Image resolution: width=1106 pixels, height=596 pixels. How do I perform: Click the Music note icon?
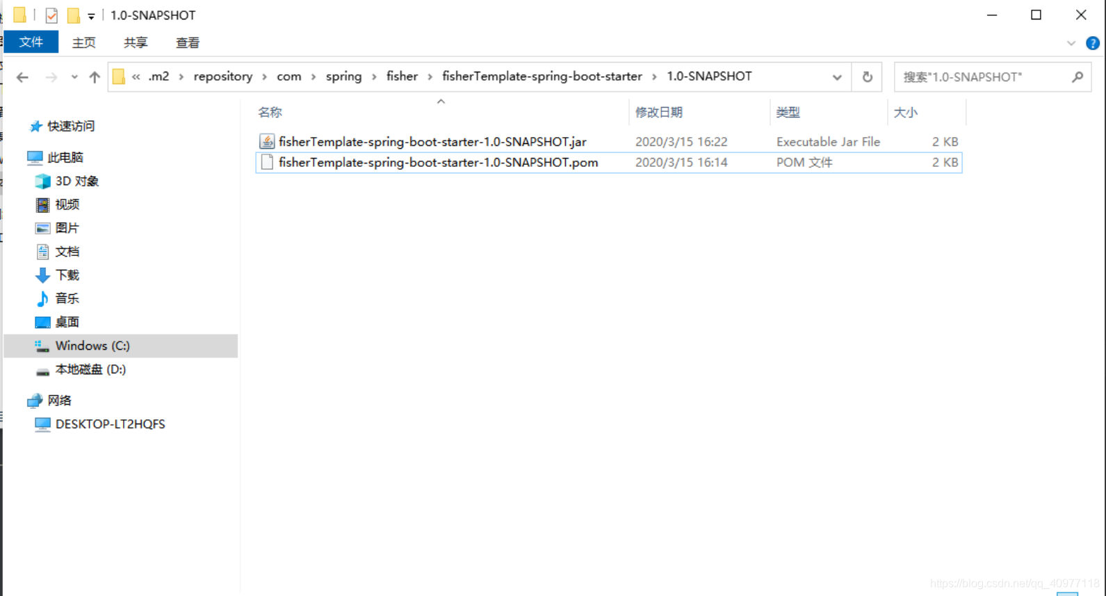[x=42, y=298]
